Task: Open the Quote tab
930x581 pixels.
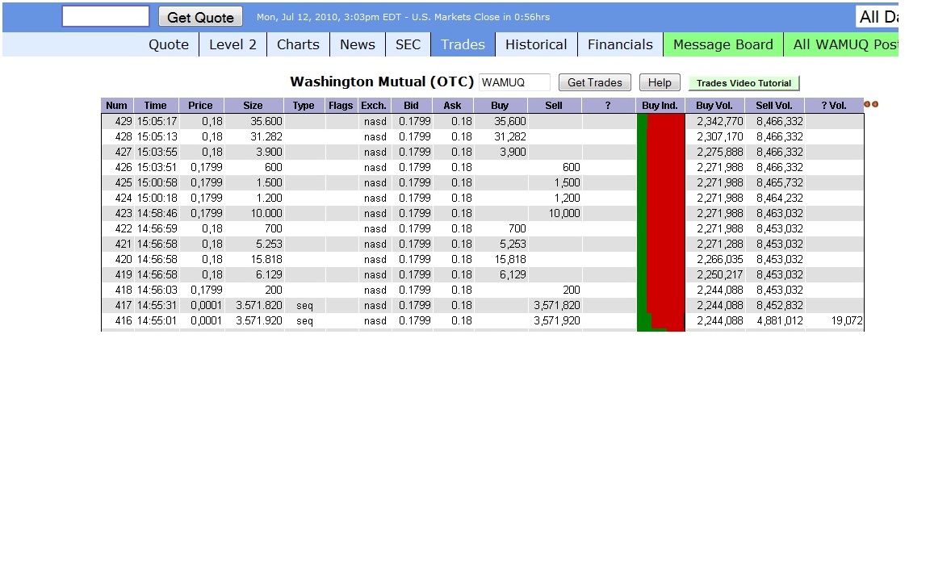Action: coord(169,44)
